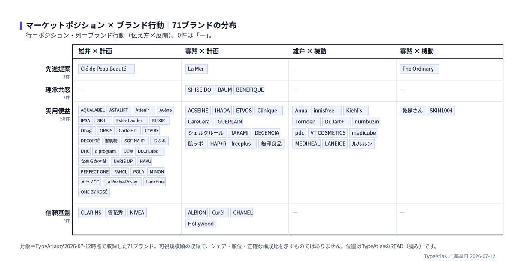Open The Ordinary brand chip
Screen dimensions: 515x261
tap(419, 69)
